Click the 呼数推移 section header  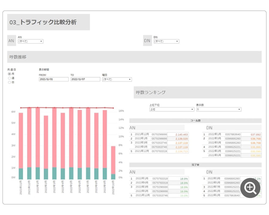pos(134,57)
